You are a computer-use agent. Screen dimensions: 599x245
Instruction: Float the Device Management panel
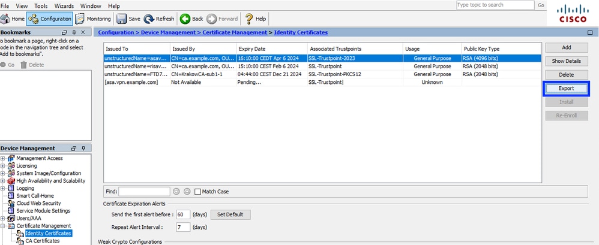pos(74,148)
